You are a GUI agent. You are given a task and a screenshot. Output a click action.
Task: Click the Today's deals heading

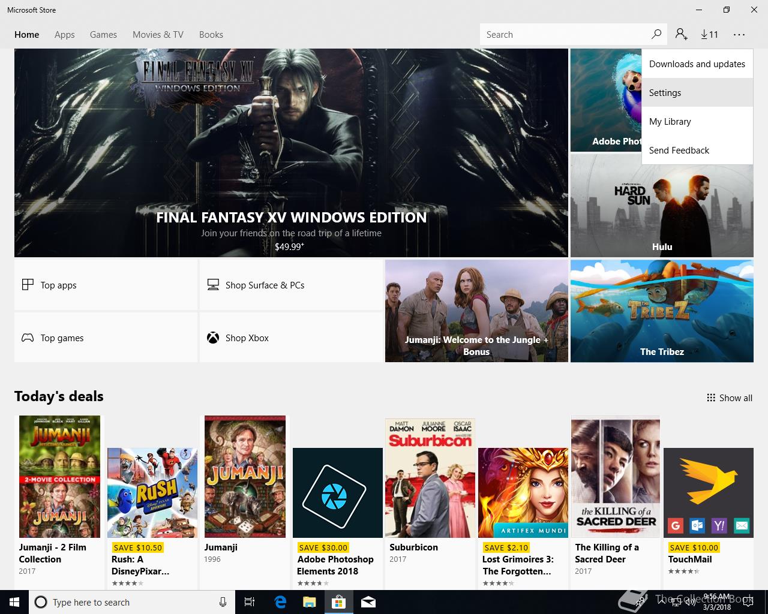click(59, 396)
